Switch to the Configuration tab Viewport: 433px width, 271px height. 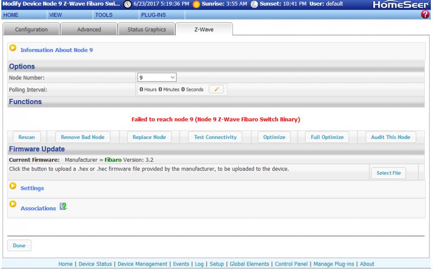pyautogui.click(x=32, y=29)
